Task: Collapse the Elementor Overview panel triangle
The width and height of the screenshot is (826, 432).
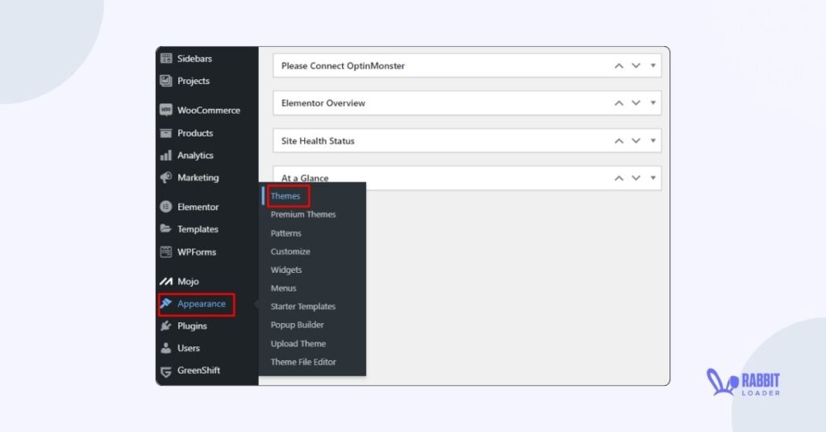Action: (653, 103)
